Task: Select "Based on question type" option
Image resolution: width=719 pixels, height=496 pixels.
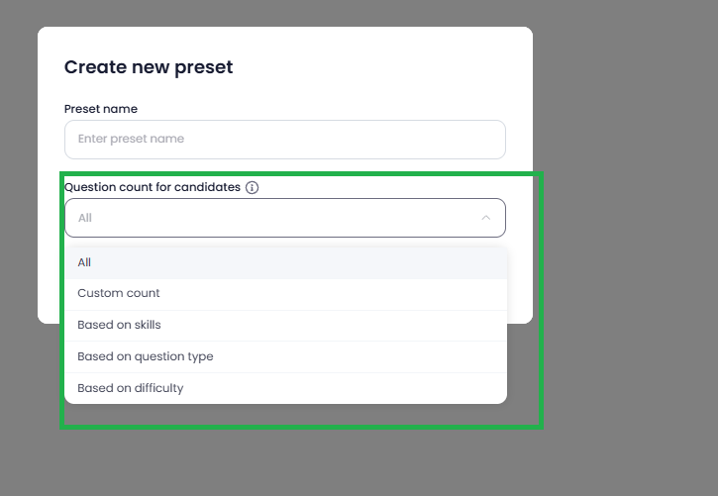Action: point(285,356)
